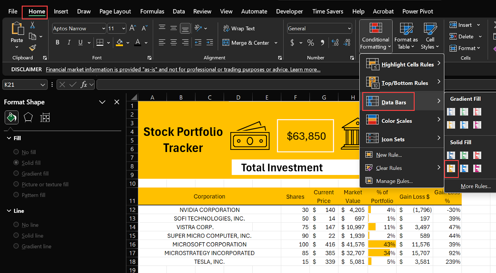Click Decrease Decimal icon
The height and width of the screenshot is (273, 496).
347,43
